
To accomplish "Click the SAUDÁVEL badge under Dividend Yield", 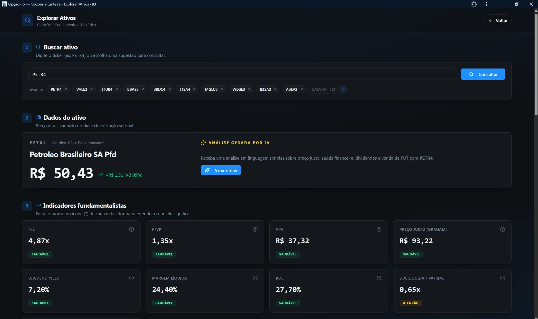I will [40, 303].
